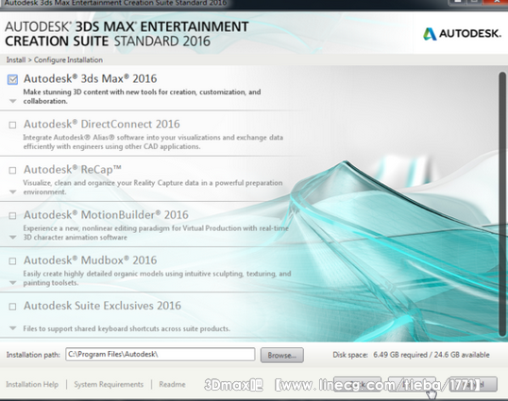Tick the Autodesk ReCap checkbox
Viewport: 508px width, 401px height.
(12, 170)
